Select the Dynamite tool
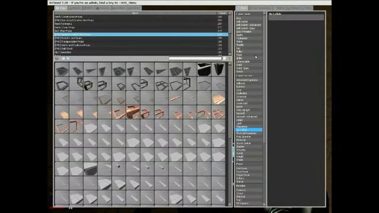Screen dimensions: 379x213 pos(249,96)
